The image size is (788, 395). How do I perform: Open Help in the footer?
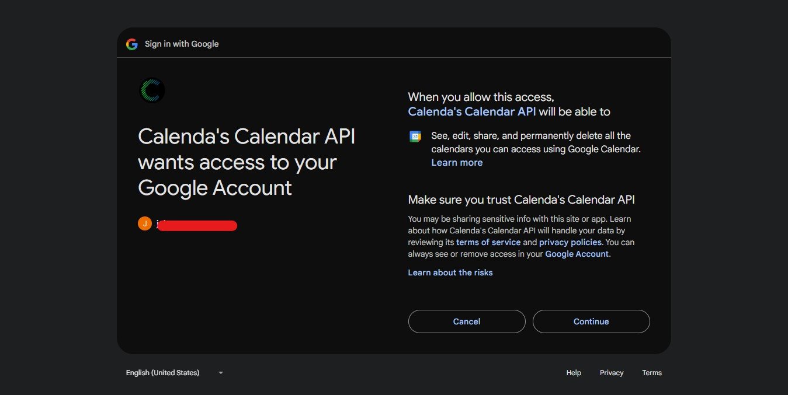(x=574, y=373)
